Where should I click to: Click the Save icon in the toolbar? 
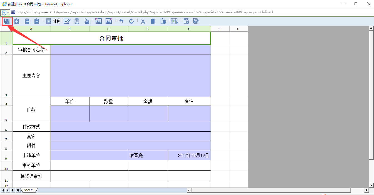pyautogui.click(x=7, y=21)
